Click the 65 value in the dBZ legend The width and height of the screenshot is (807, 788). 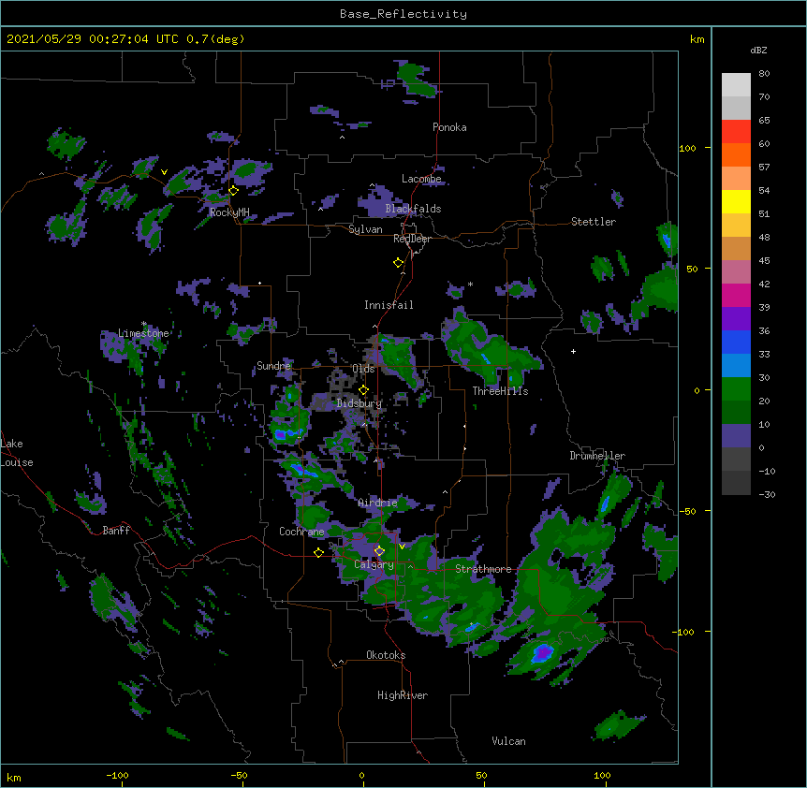coord(764,120)
